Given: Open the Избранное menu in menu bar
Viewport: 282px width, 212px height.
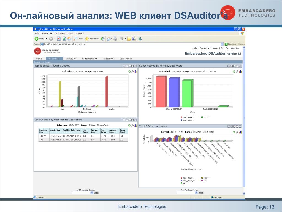Looking at the screenshot, I should click(x=60, y=33).
